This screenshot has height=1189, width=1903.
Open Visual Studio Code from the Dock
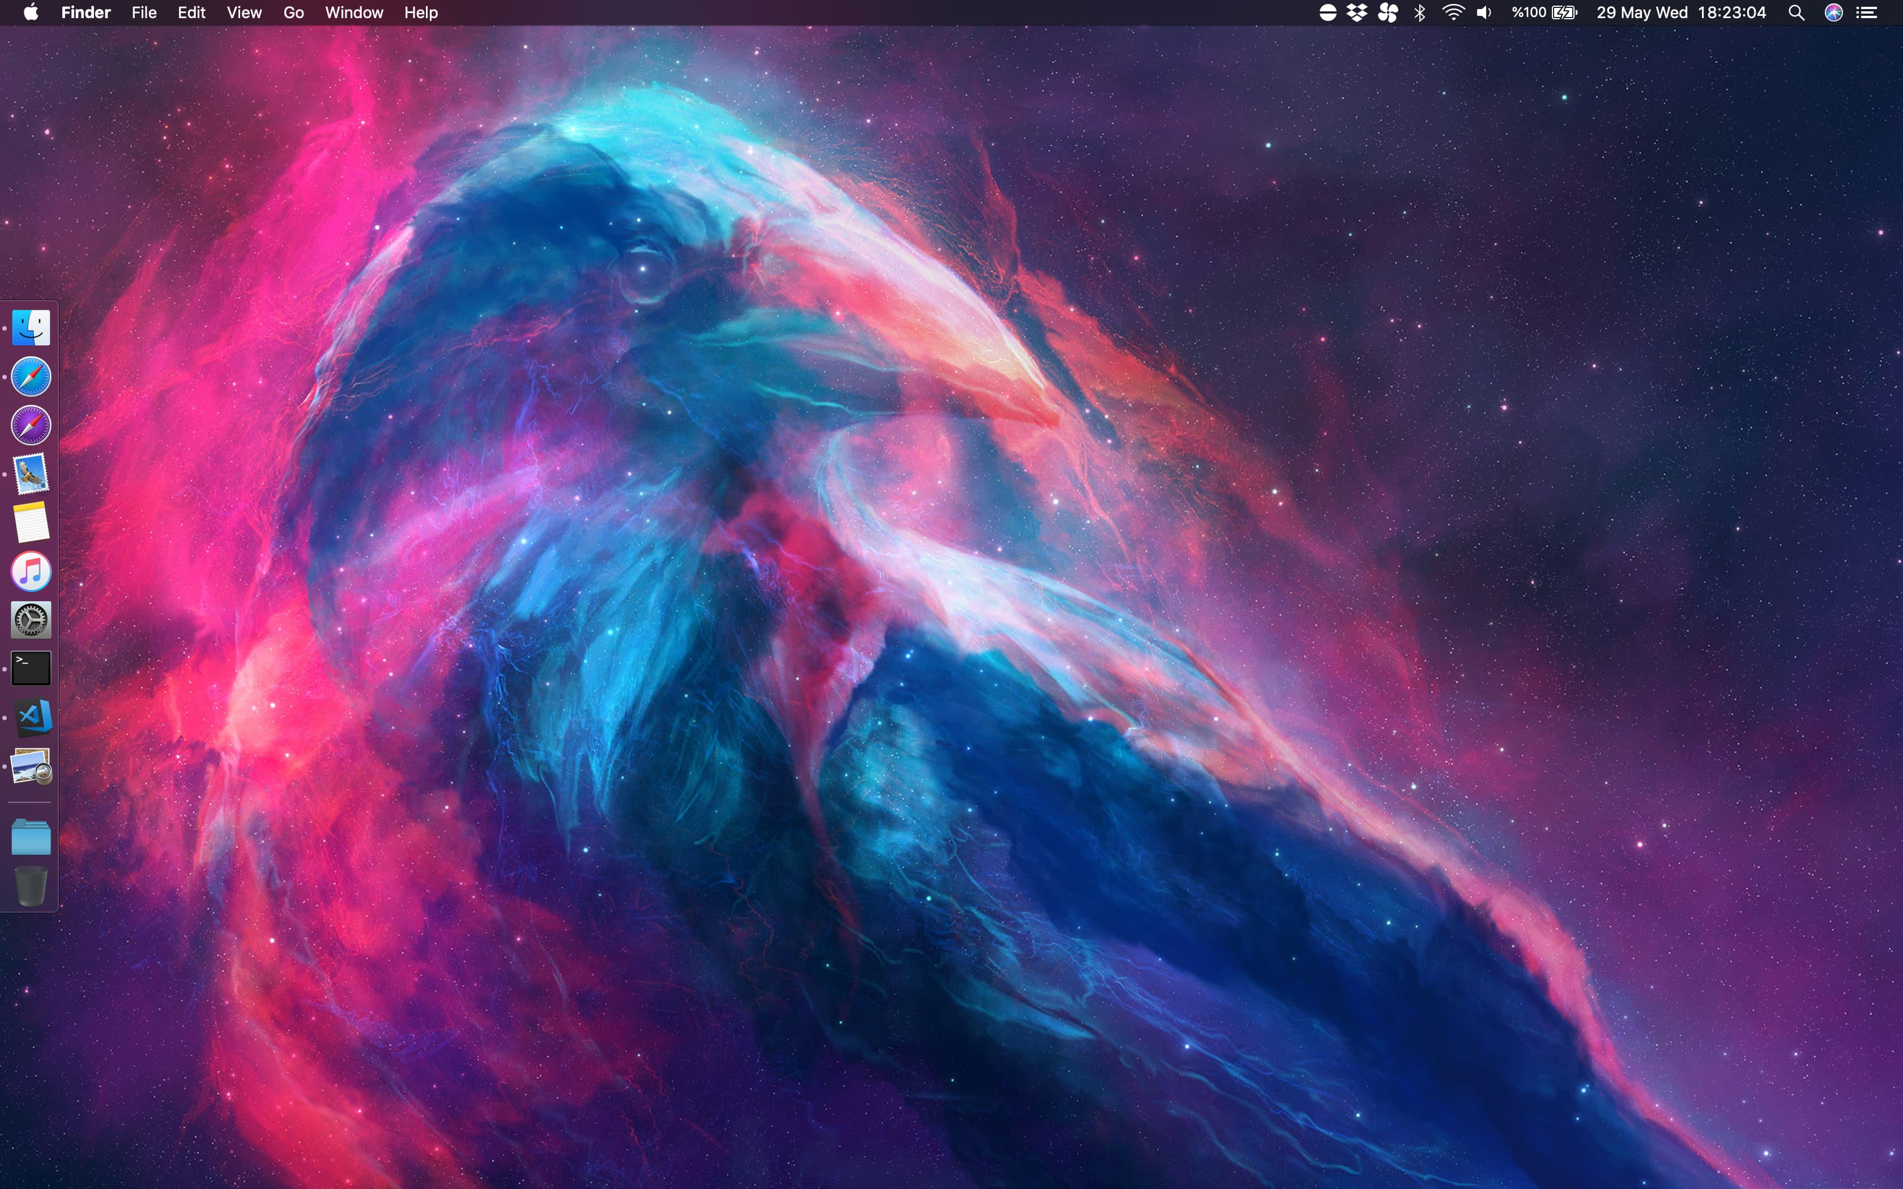32,717
